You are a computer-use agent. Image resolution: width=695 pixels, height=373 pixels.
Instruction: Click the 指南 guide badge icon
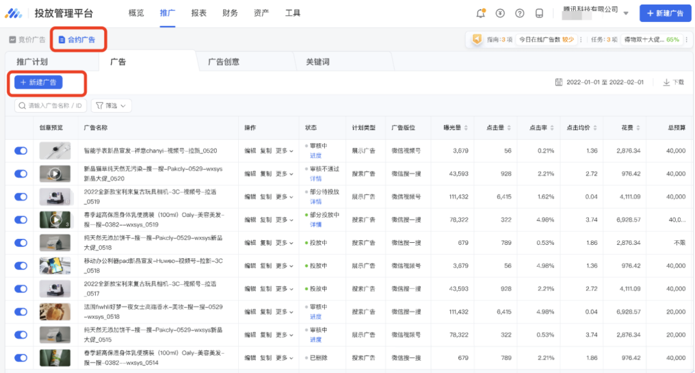coord(477,39)
